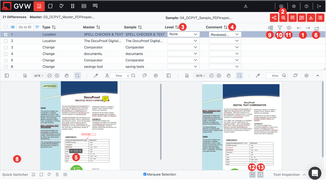This screenshot has width=326, height=180.
Task: Click the Go to ID input field
Action: click(x=25, y=27)
